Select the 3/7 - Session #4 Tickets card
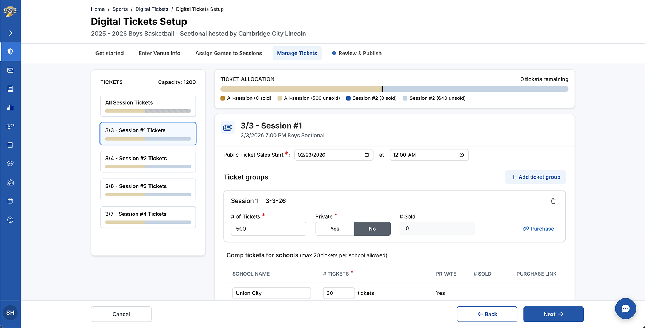 pyautogui.click(x=148, y=217)
